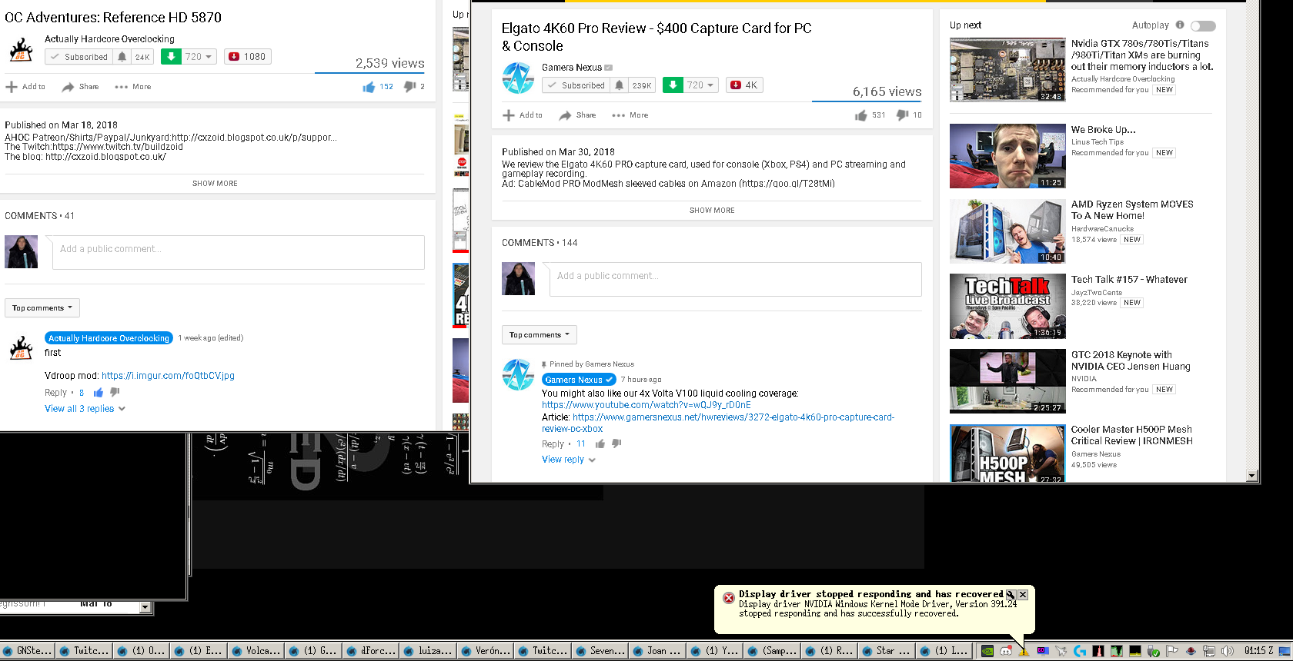Image resolution: width=1293 pixels, height=661 pixels.
Task: Like the 'first' comment by Actually Hardcore Overclocking
Action: click(x=99, y=393)
